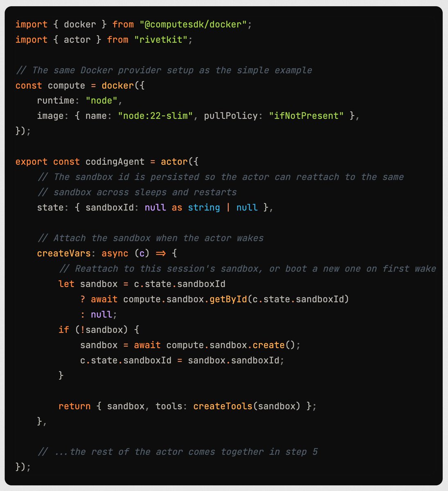Click the getById method call
Image resolution: width=448 pixels, height=491 pixels.
(228, 299)
